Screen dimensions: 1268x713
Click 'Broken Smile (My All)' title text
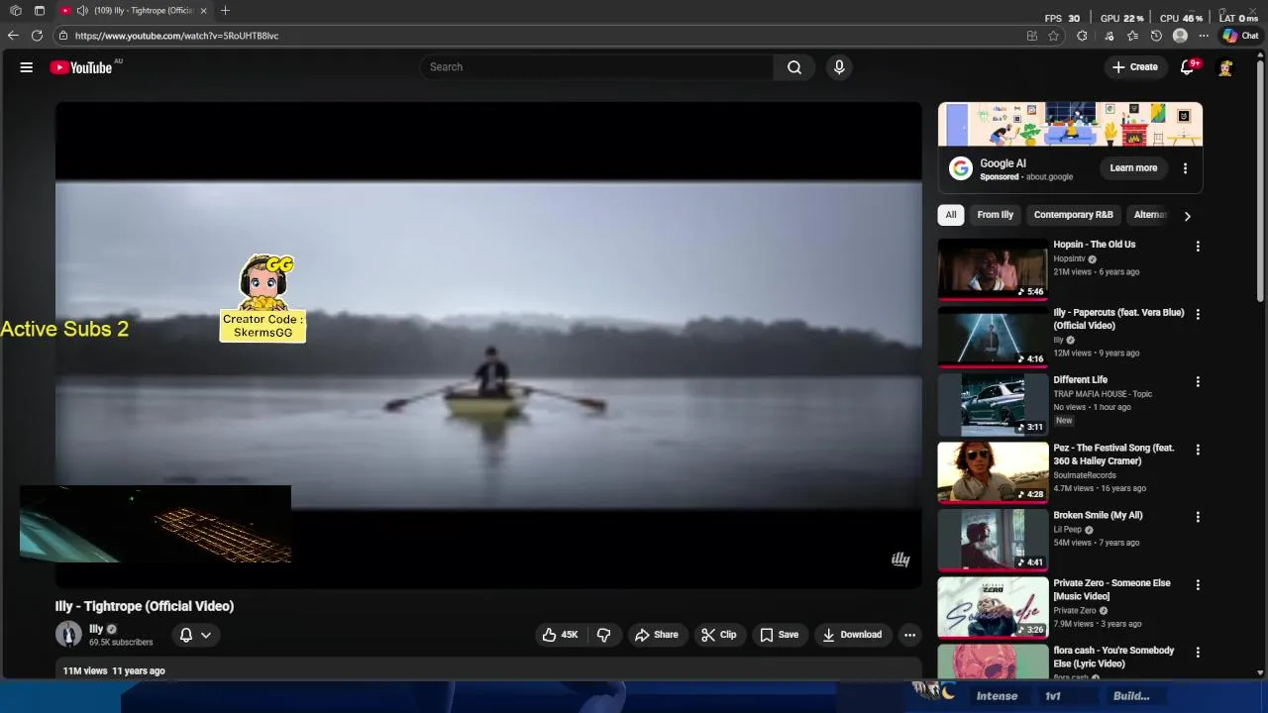[x=1098, y=516]
